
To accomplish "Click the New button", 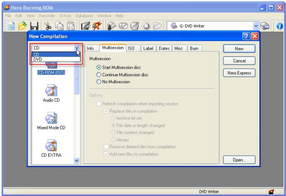I will (x=239, y=49).
